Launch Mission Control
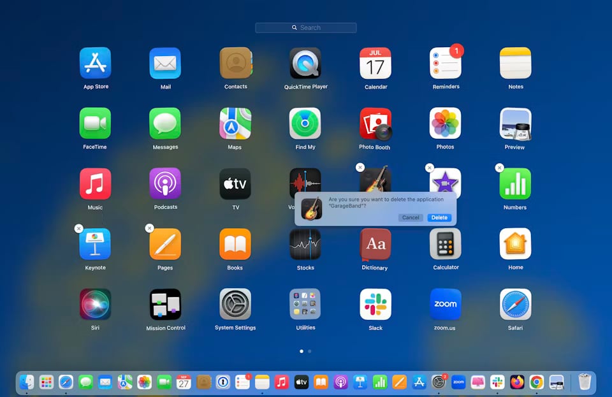 [x=165, y=305]
